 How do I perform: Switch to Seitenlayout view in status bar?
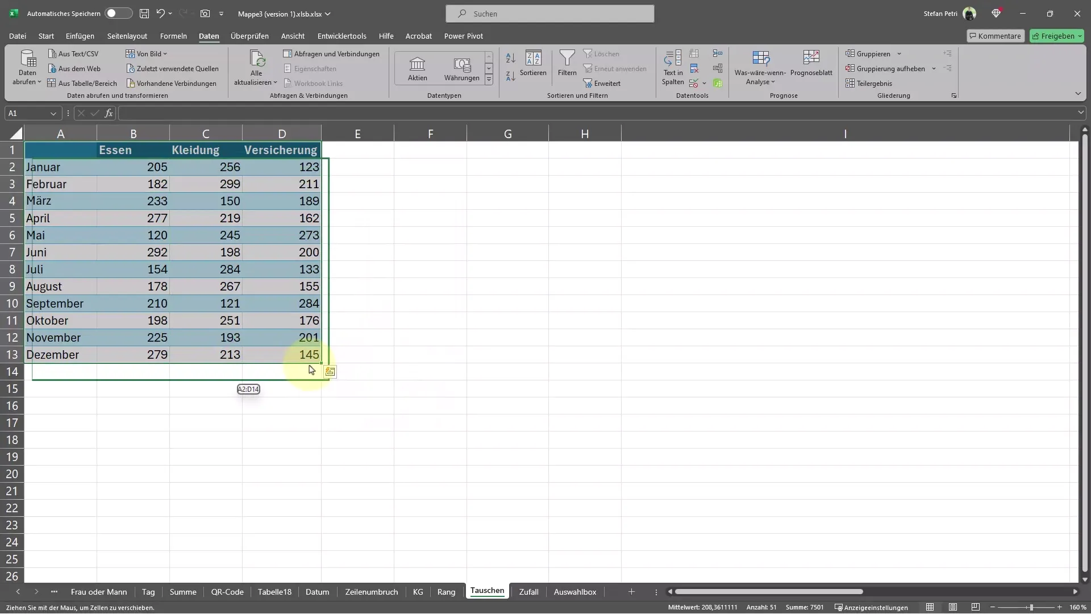[x=953, y=607]
